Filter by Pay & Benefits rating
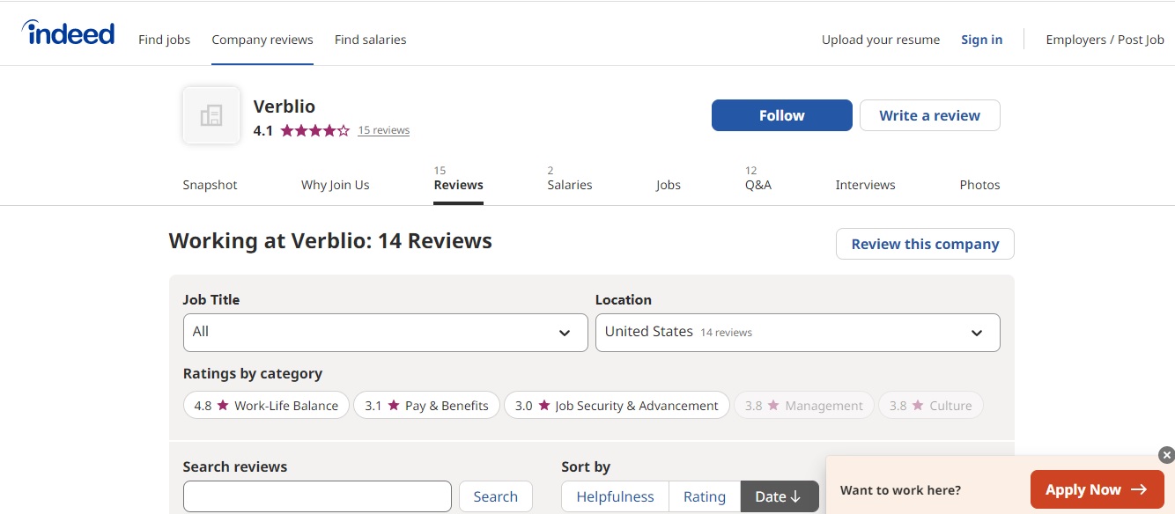This screenshot has height=514, width=1175. coord(427,406)
